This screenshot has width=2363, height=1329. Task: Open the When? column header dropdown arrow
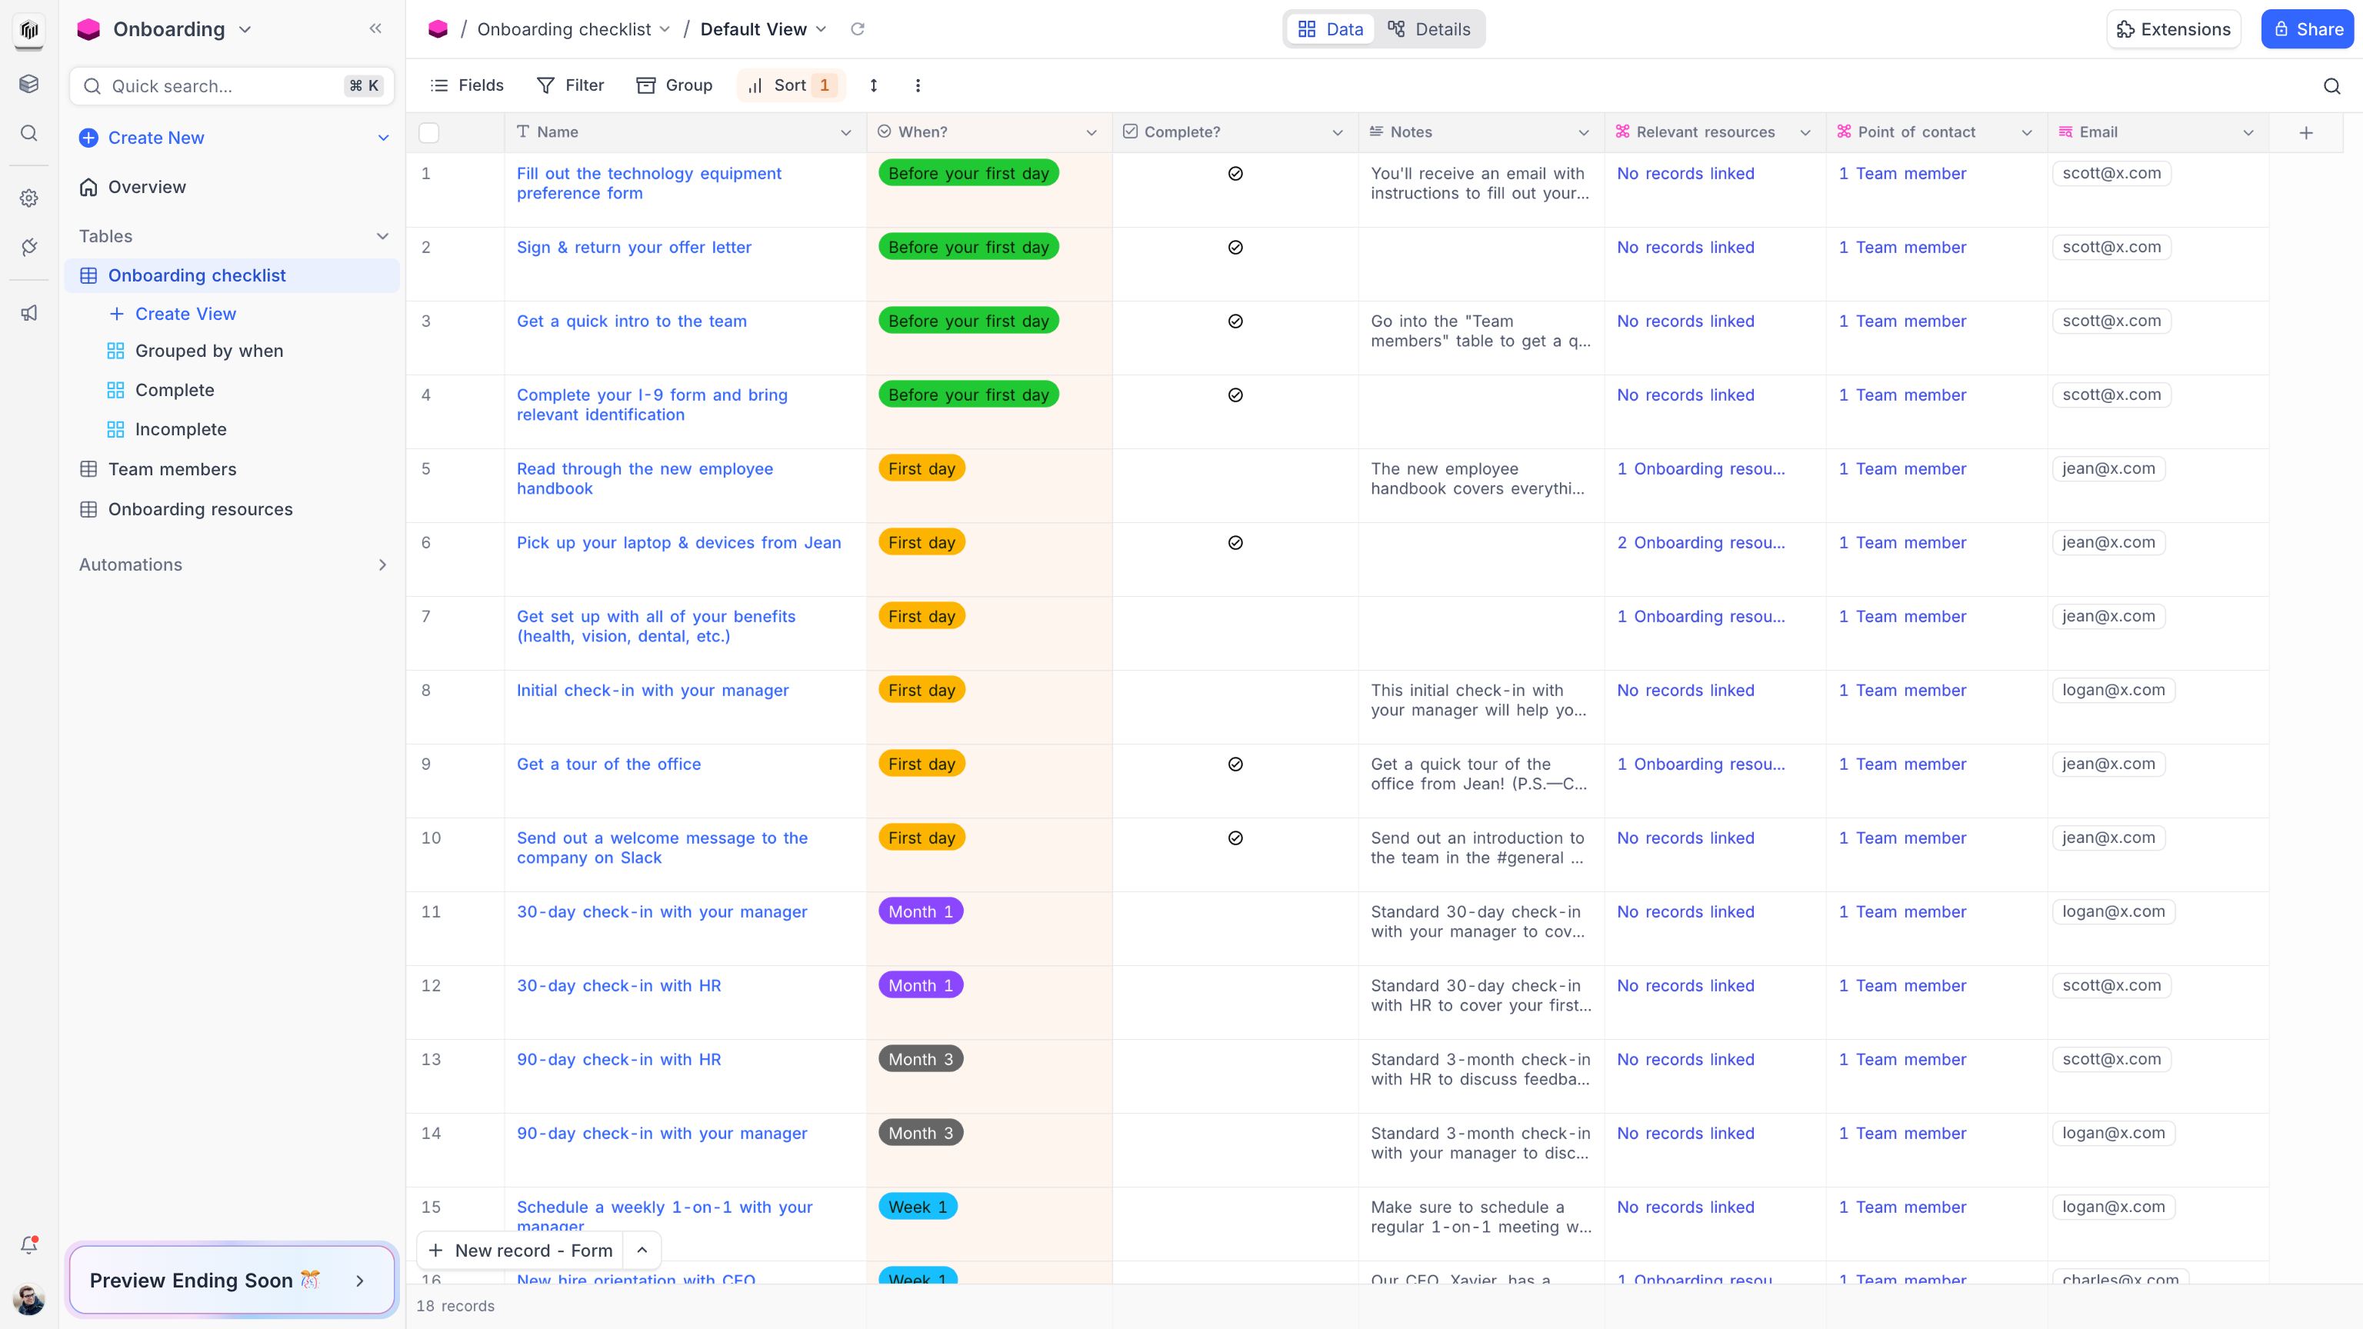(1092, 133)
